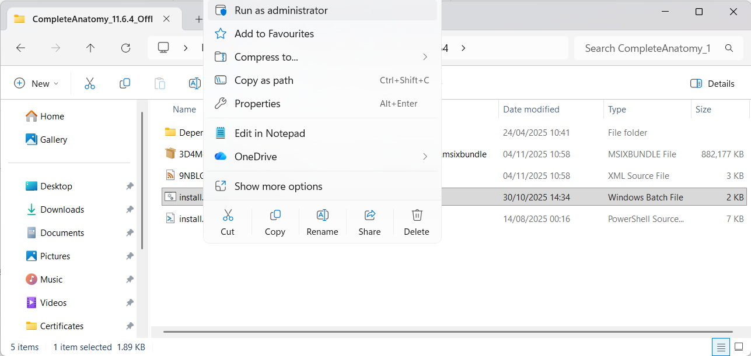This screenshot has width=751, height=356.
Task: Switch to details list view in status bar
Action: (x=721, y=347)
